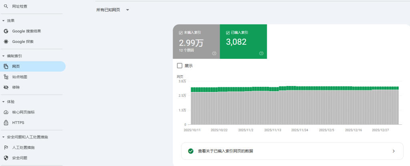
Task: Toggle the 已编入索引 checkbox
Action: pos(228,32)
